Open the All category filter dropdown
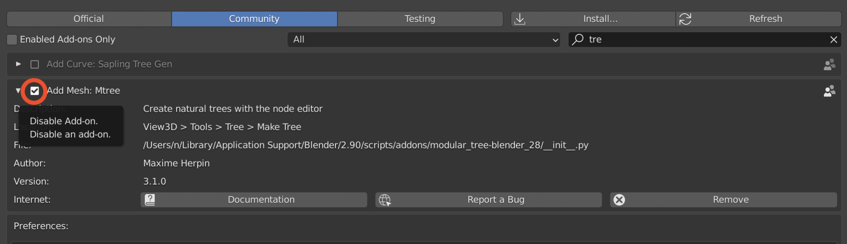 tap(423, 39)
